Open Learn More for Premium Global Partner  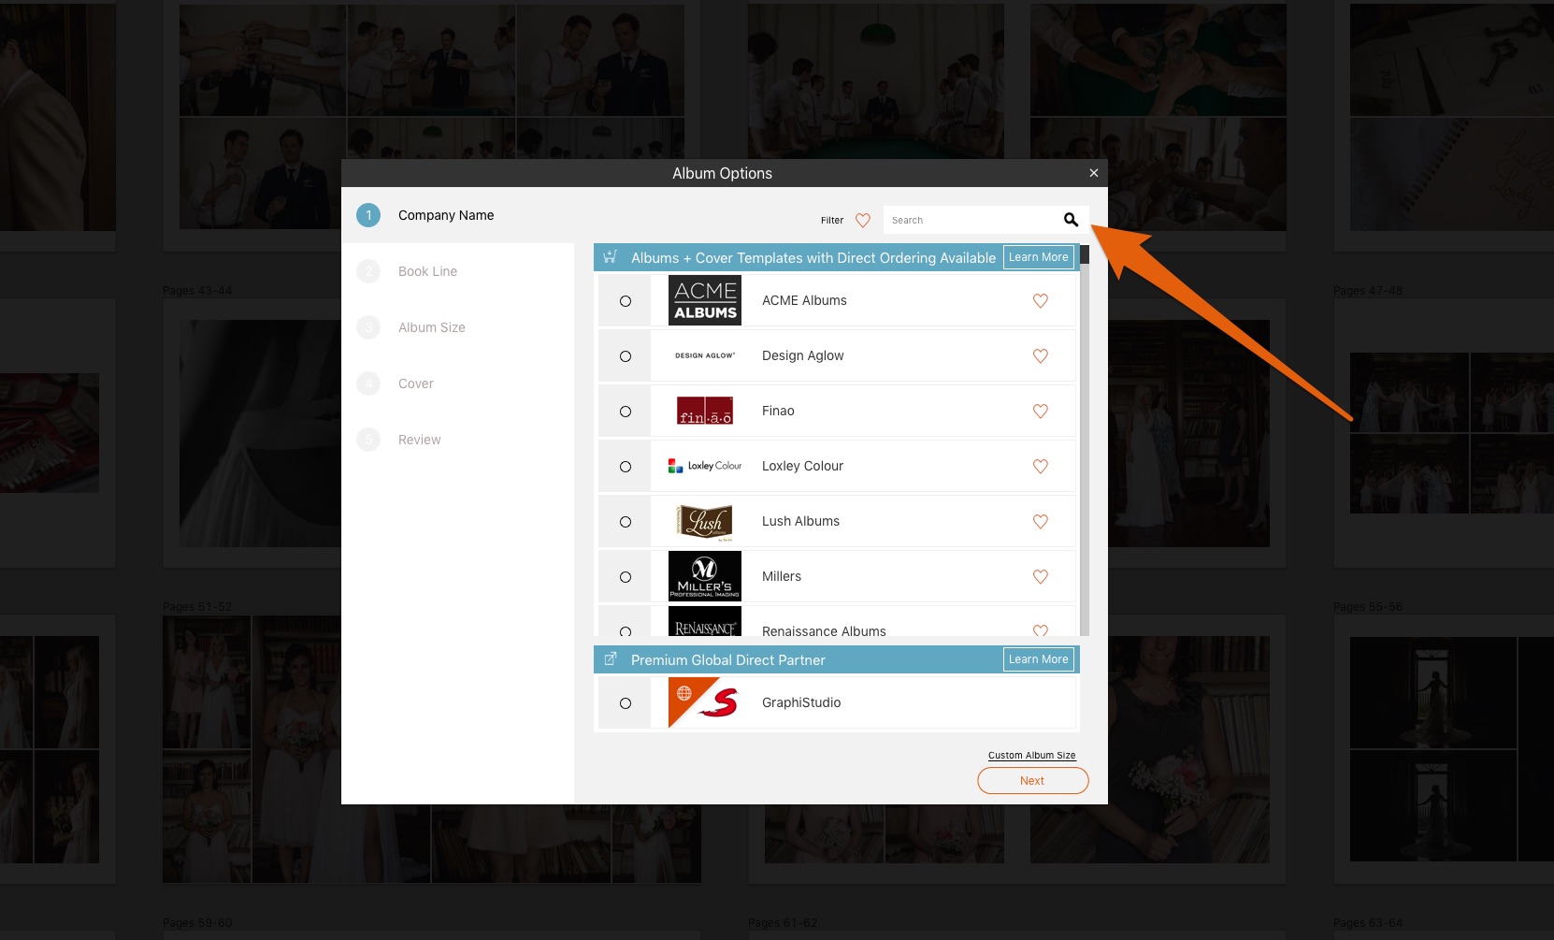pos(1038,659)
